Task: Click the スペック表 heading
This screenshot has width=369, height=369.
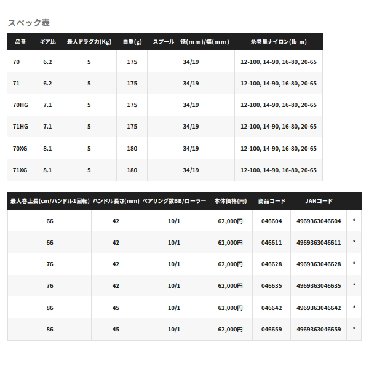Action: (29, 23)
